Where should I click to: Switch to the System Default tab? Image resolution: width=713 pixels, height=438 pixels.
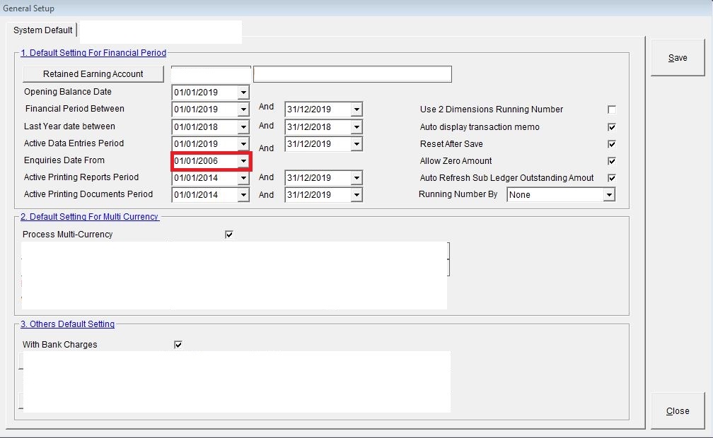[43, 30]
